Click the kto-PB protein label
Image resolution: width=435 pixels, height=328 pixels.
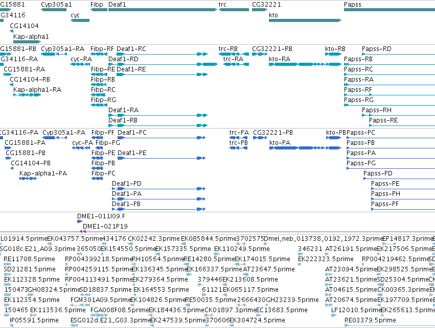click(x=336, y=133)
